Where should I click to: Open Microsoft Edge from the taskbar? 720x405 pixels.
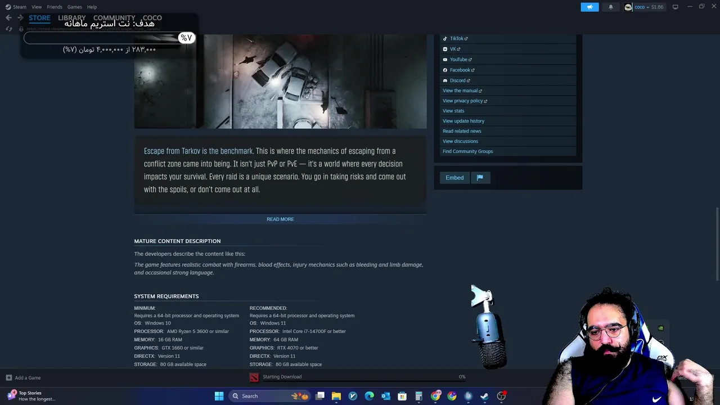pyautogui.click(x=369, y=396)
